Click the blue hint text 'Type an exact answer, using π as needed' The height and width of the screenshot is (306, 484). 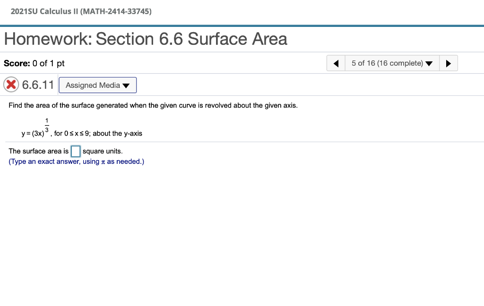76,161
